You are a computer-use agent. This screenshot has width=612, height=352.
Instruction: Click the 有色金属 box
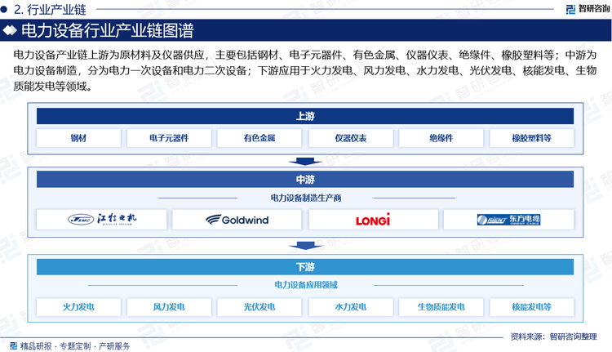pos(259,138)
